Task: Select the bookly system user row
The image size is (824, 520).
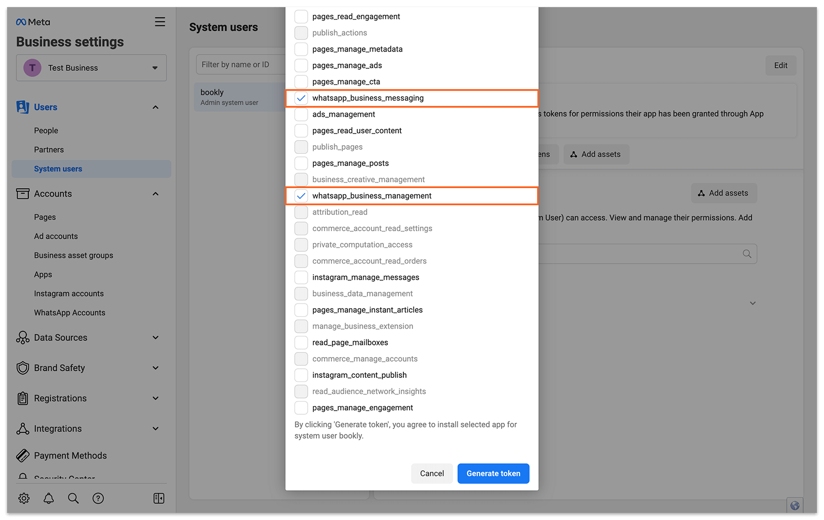Action: pos(240,97)
